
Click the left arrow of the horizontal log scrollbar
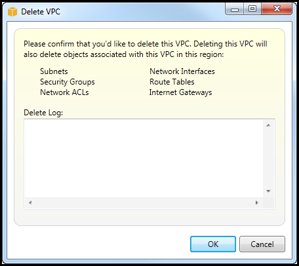[x=30, y=202]
